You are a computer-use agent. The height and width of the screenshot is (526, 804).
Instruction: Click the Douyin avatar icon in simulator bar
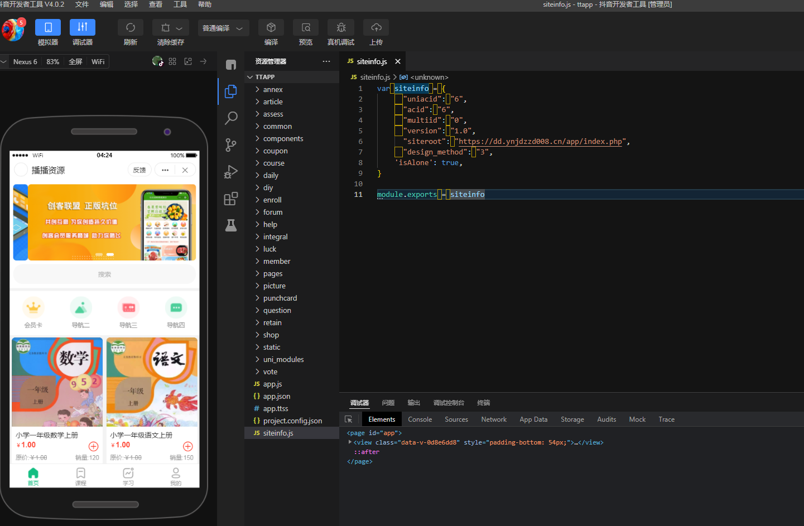point(157,61)
